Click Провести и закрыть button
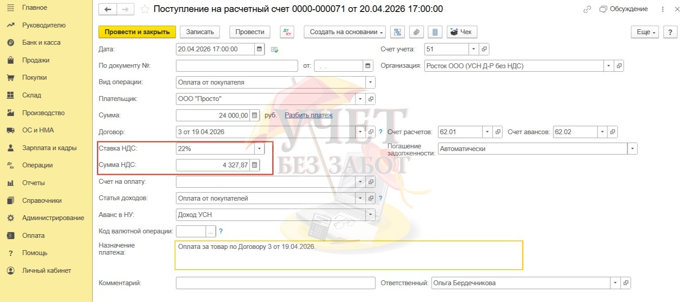 click(137, 32)
